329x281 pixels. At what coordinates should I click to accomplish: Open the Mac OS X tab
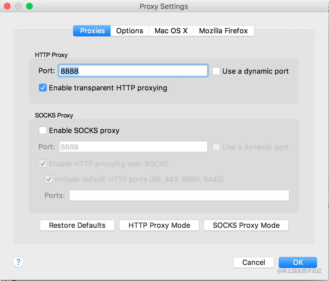pyautogui.click(x=171, y=31)
